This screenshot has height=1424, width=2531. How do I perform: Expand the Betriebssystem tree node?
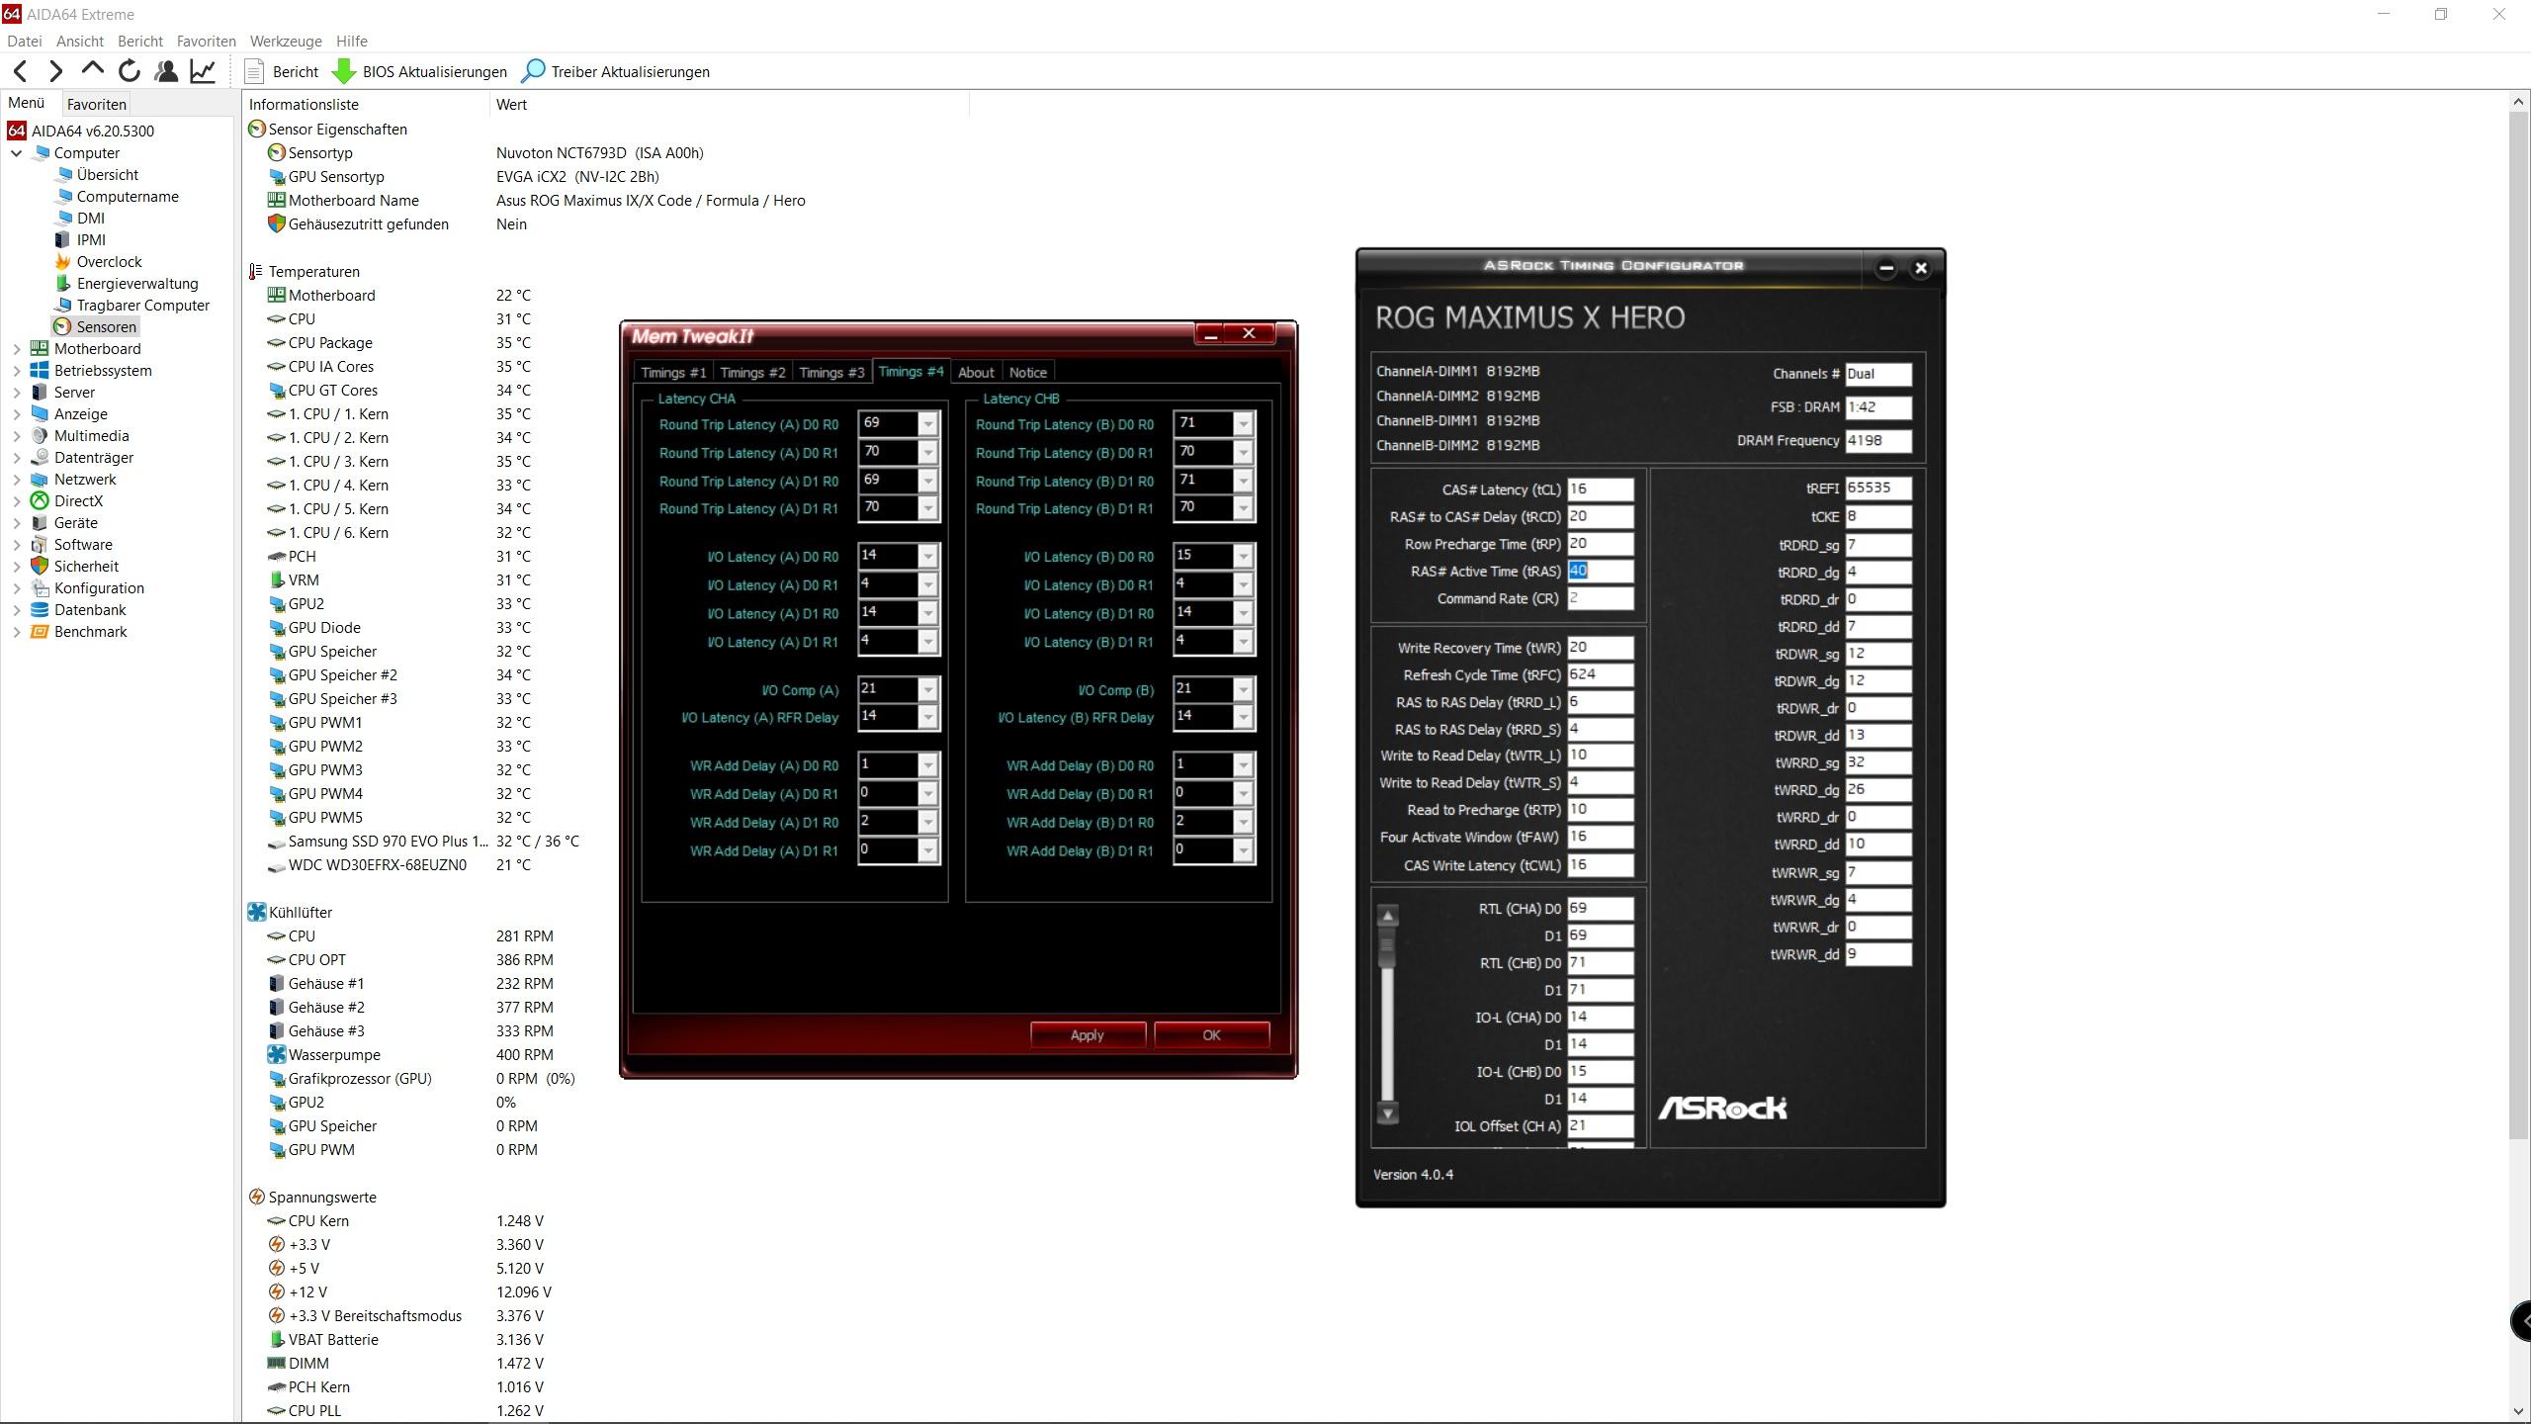point(16,371)
